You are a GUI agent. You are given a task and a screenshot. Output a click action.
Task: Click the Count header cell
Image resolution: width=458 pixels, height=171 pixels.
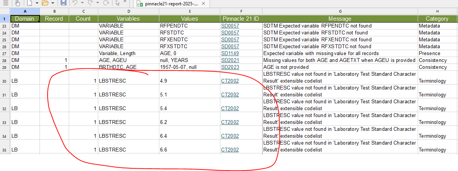(x=83, y=19)
